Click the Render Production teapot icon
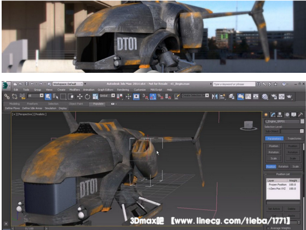306x230 pixels. click(290, 96)
